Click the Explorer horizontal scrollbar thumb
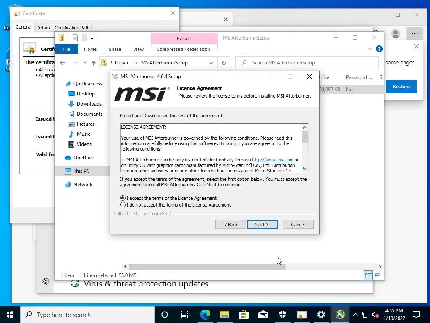 tap(207, 267)
